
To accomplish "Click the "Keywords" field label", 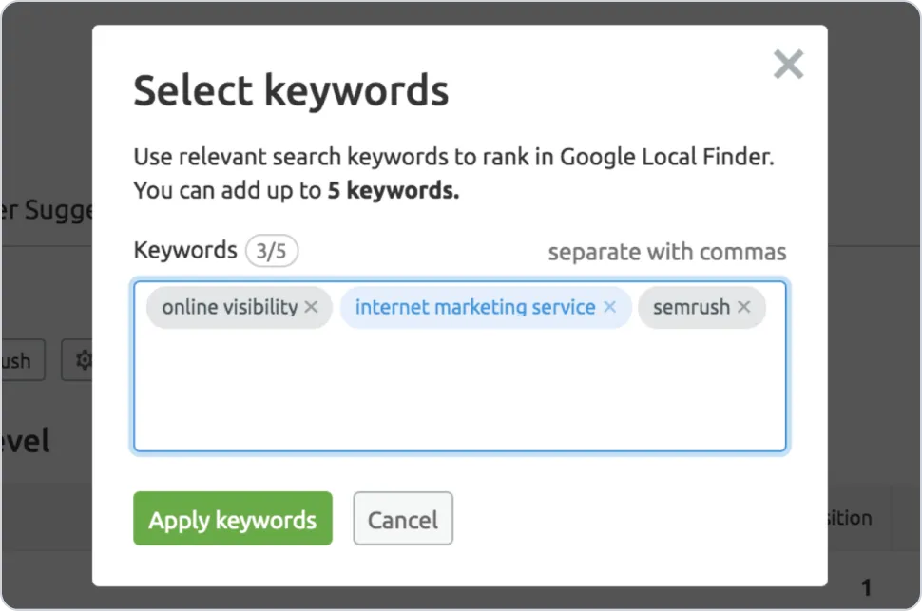I will click(x=185, y=251).
